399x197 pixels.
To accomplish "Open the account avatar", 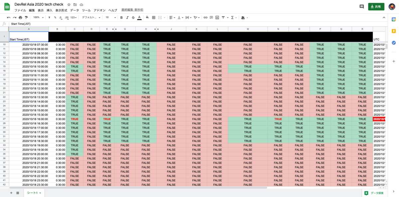I will coord(391,7).
